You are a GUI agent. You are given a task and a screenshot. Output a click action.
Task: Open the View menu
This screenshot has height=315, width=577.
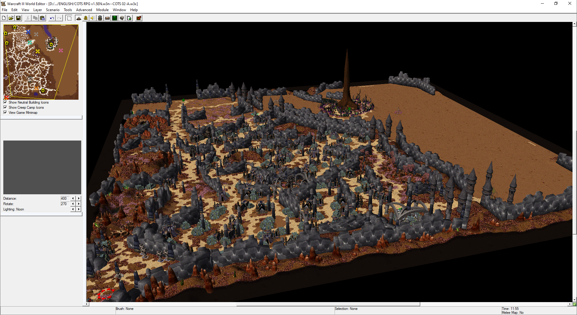[x=25, y=10]
